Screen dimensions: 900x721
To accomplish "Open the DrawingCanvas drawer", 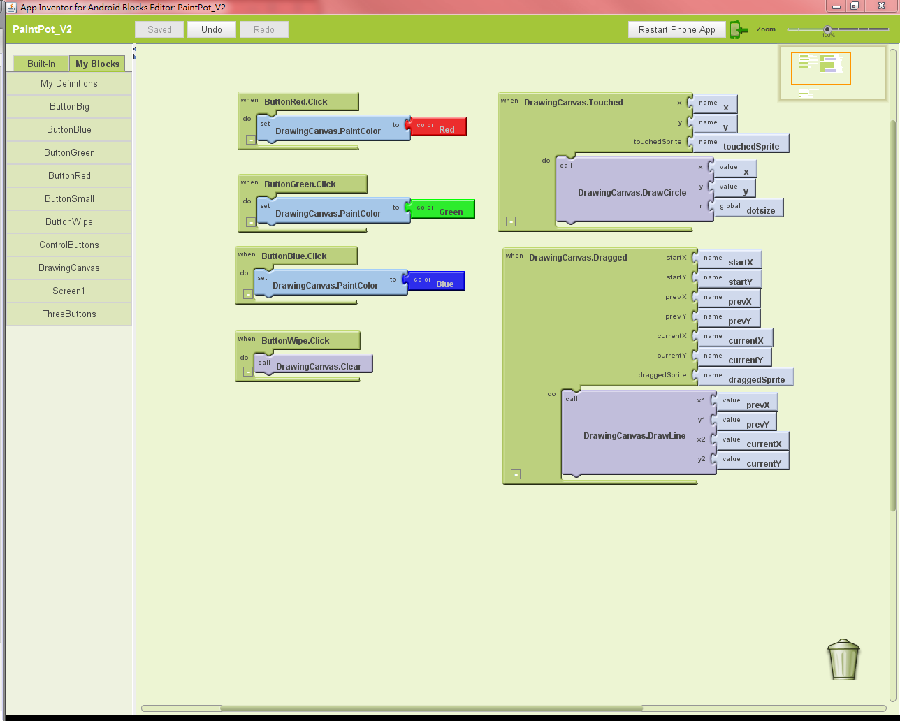I will point(69,268).
